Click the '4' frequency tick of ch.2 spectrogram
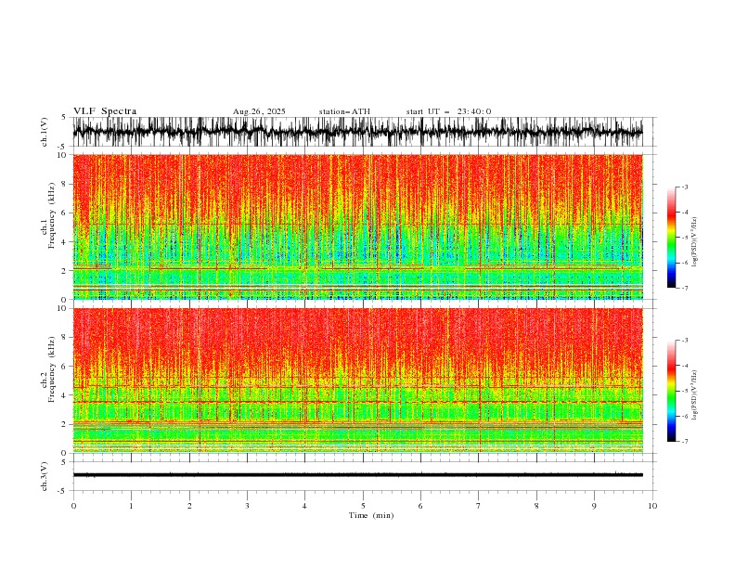This screenshot has width=735, height=568. coord(65,395)
